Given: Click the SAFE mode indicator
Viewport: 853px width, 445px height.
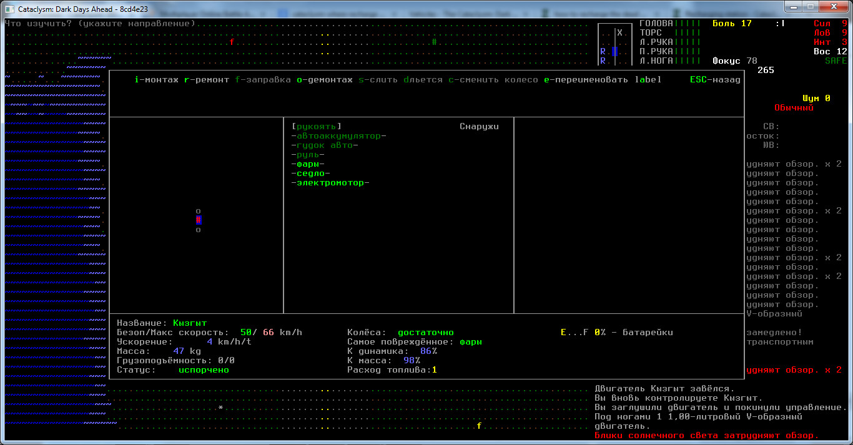Looking at the screenshot, I should point(836,61).
